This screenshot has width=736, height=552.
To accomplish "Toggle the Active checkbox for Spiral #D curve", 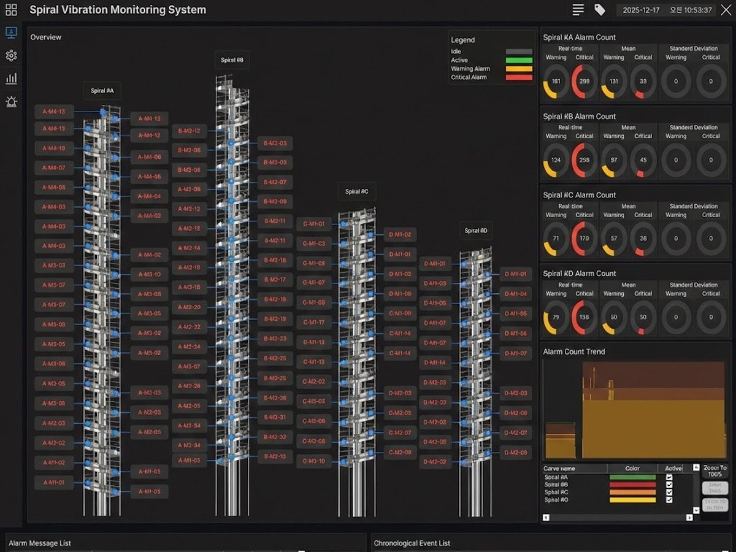I will [669, 500].
